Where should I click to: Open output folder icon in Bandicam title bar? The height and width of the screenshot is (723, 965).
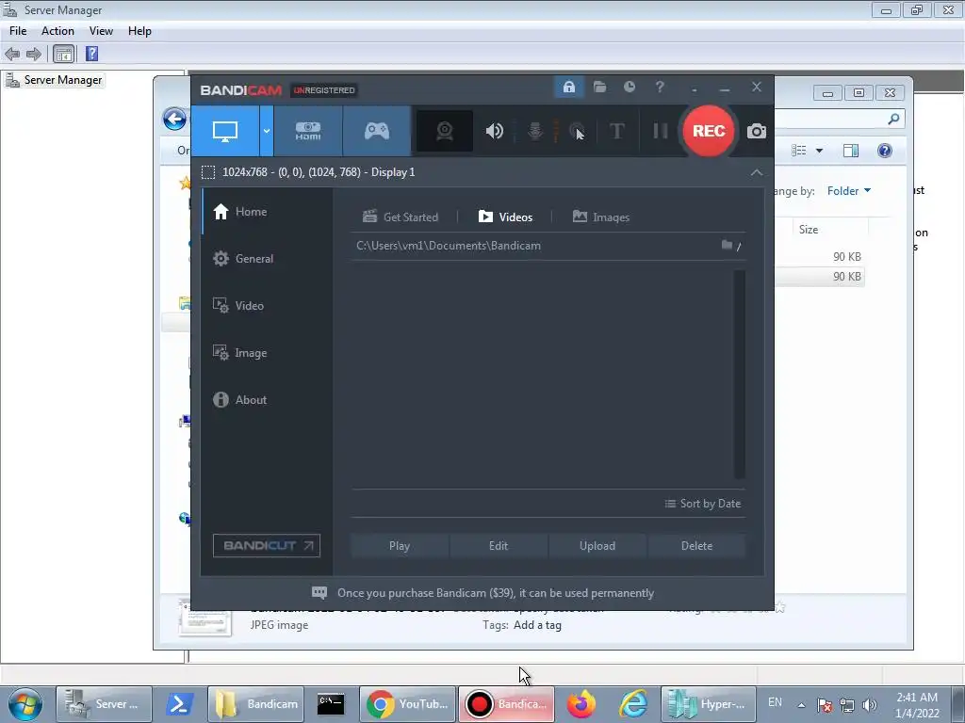click(599, 88)
